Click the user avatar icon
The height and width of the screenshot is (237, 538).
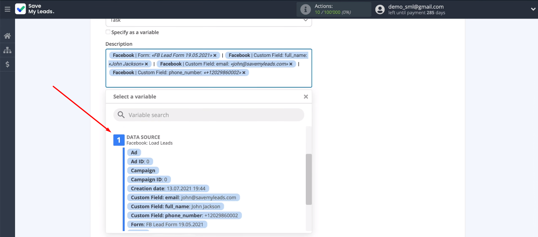coord(380,9)
